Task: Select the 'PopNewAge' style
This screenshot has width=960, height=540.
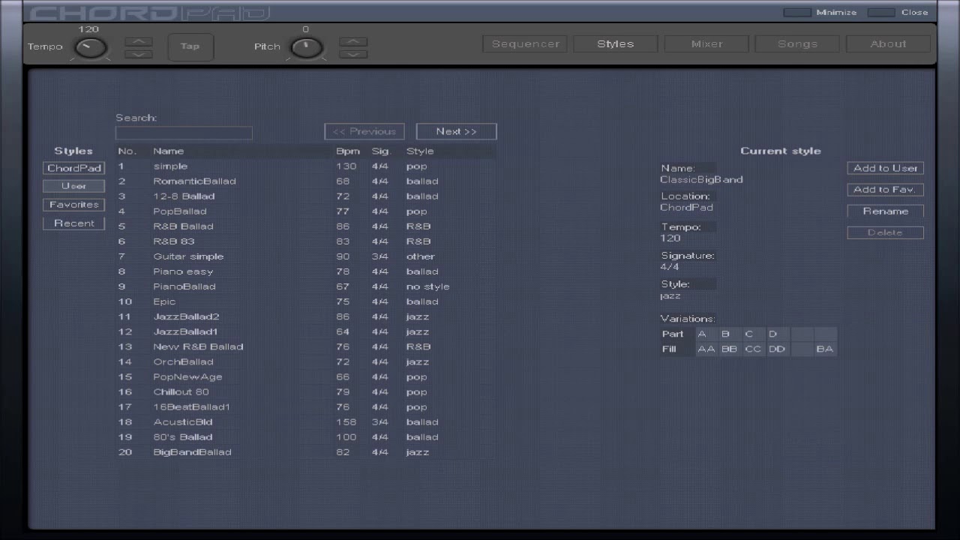Action: pyautogui.click(x=305, y=376)
